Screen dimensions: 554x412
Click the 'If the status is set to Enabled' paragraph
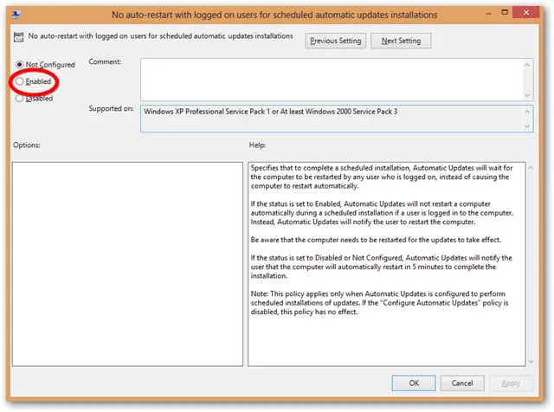[382, 213]
